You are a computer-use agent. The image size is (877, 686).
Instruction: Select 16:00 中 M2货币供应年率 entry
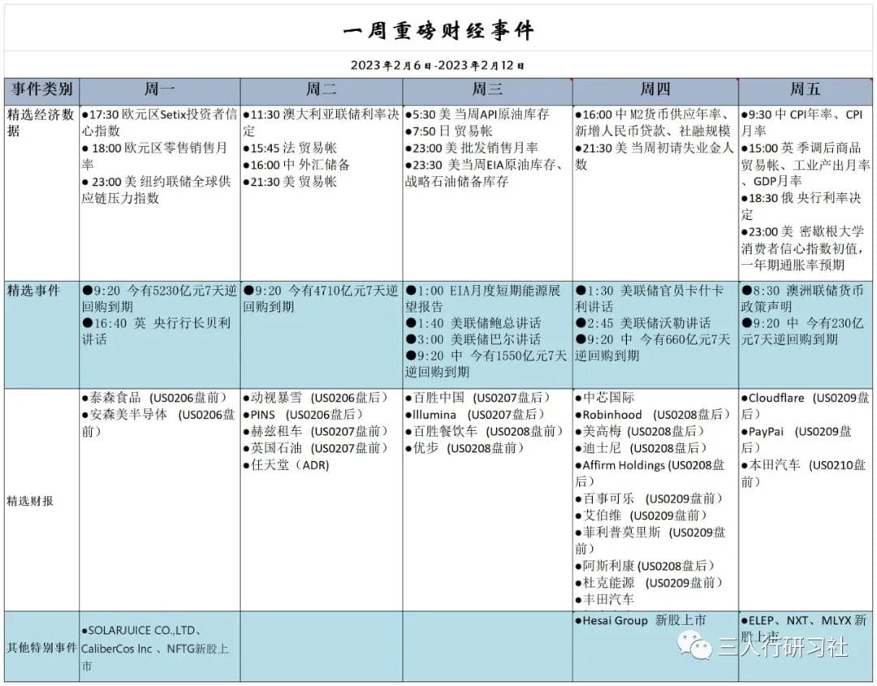click(653, 123)
